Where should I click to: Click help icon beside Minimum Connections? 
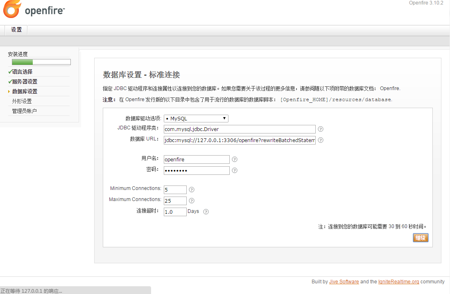(192, 190)
